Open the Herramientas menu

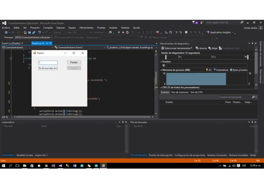pyautogui.click(x=86, y=28)
